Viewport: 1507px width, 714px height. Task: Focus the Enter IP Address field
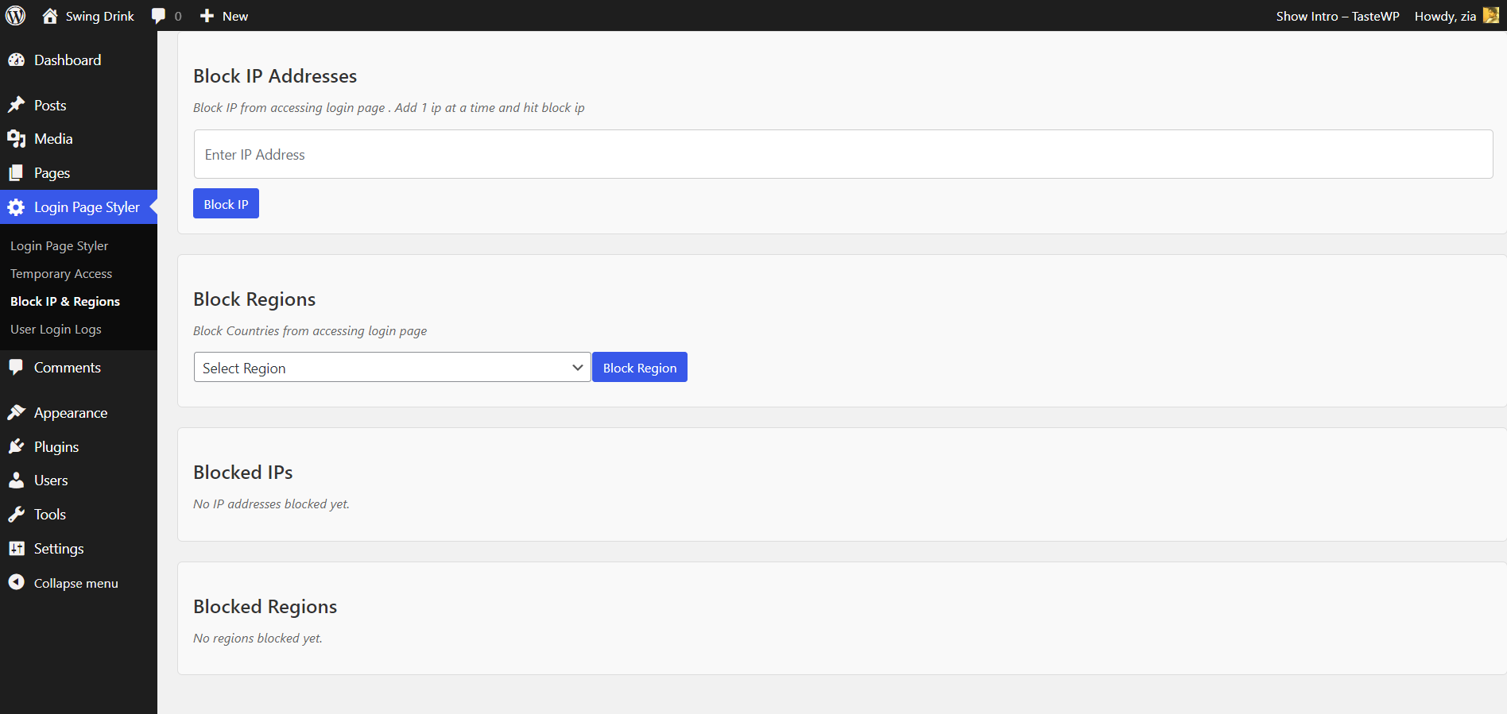coord(843,155)
